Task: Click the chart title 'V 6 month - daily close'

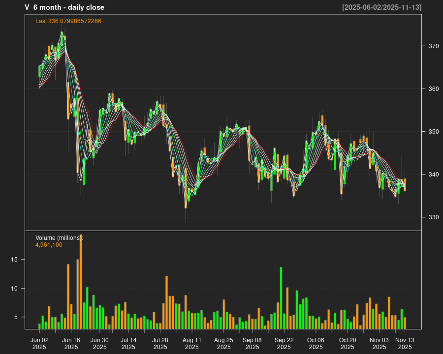Action: [x=64, y=7]
